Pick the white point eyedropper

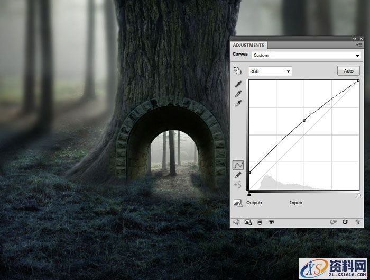(238, 103)
